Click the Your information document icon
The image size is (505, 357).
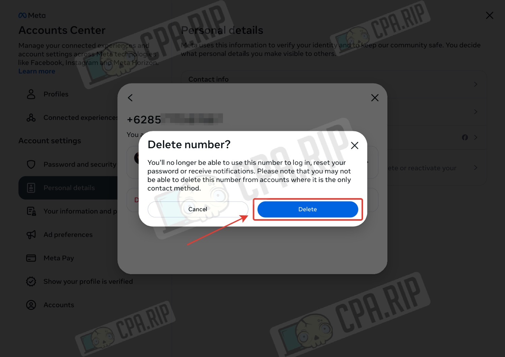(31, 211)
